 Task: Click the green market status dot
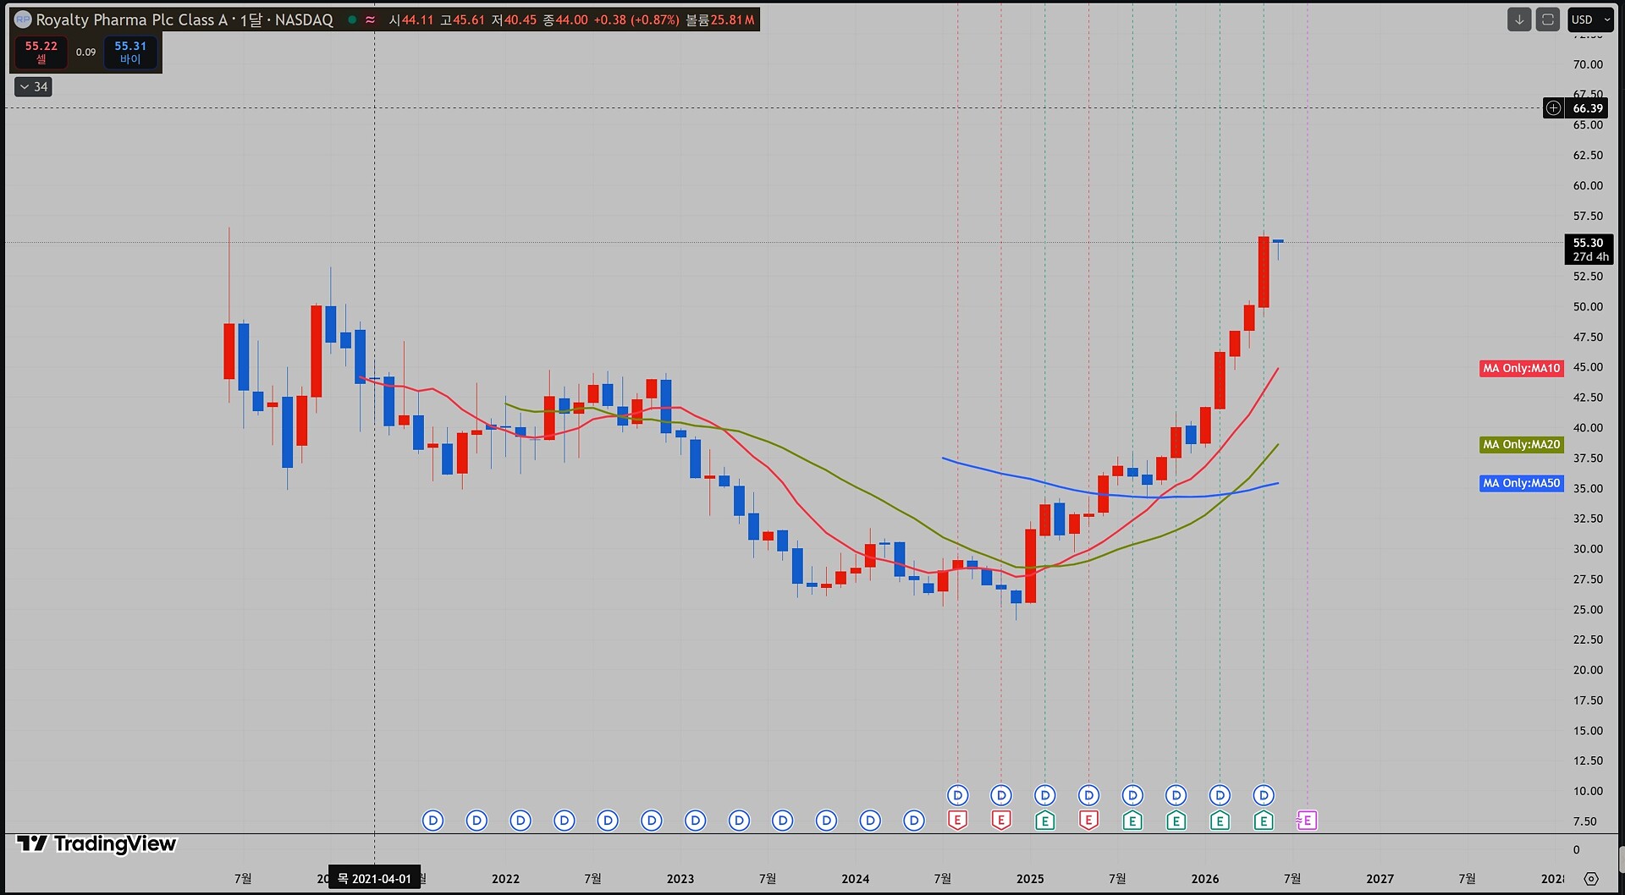click(x=352, y=19)
